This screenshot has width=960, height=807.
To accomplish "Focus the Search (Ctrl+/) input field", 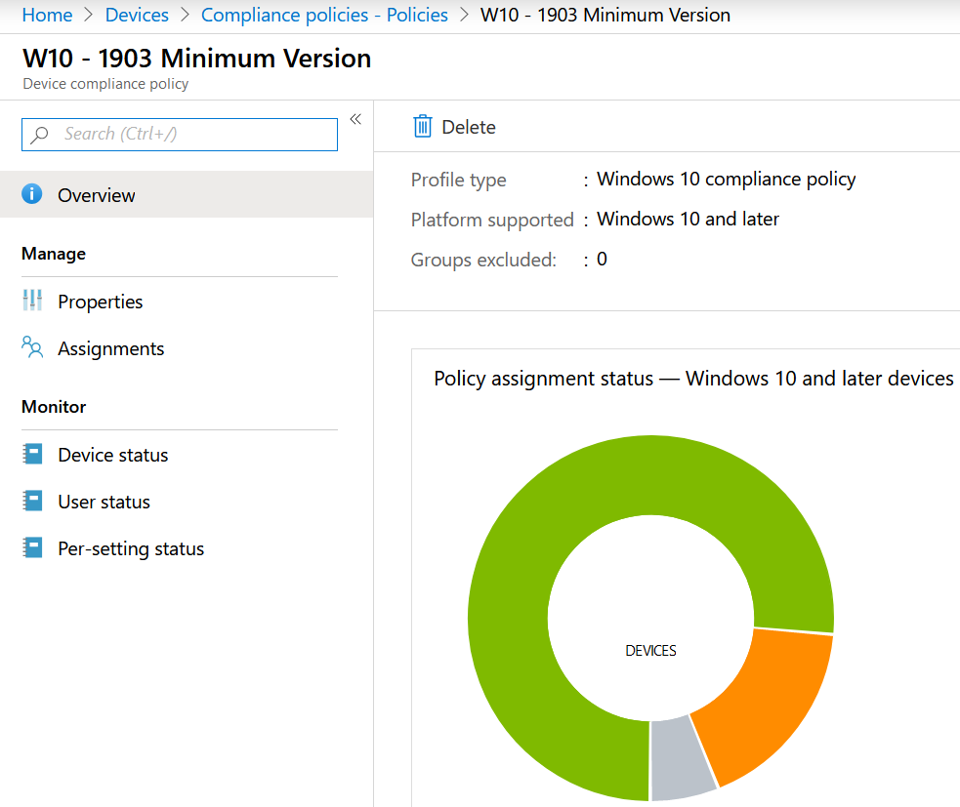I will [180, 135].
